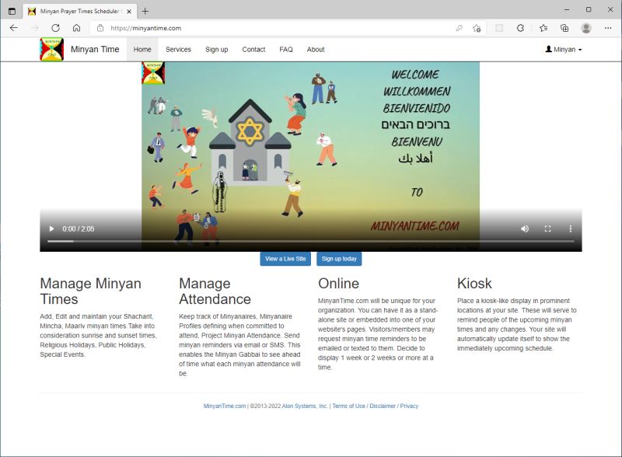Screen dimensions: 622x457
Task: Go back to the previous page
Action: (x=14, y=28)
